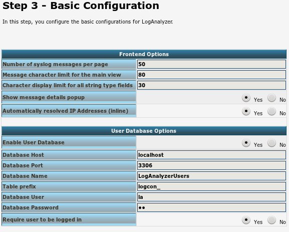Click the 'Step 3 - Basic Configuration' heading

point(81,6)
